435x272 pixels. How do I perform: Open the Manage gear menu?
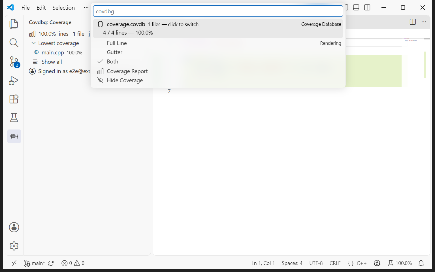point(14,246)
